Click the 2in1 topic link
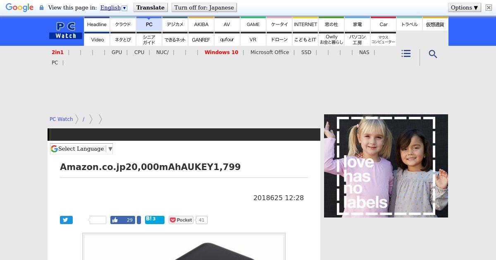 (x=57, y=52)
